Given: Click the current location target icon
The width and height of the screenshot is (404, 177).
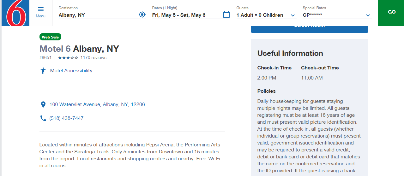Looking at the screenshot, I should click(142, 15).
